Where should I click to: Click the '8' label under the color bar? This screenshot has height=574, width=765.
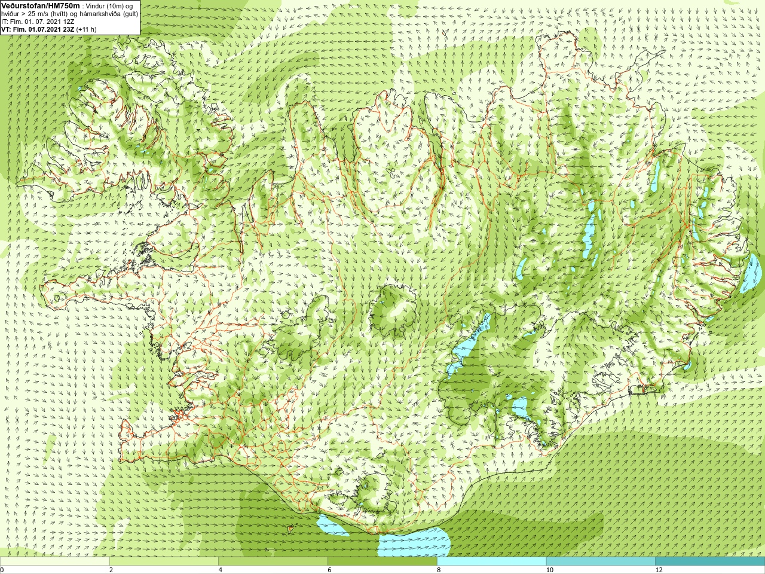coord(439,570)
